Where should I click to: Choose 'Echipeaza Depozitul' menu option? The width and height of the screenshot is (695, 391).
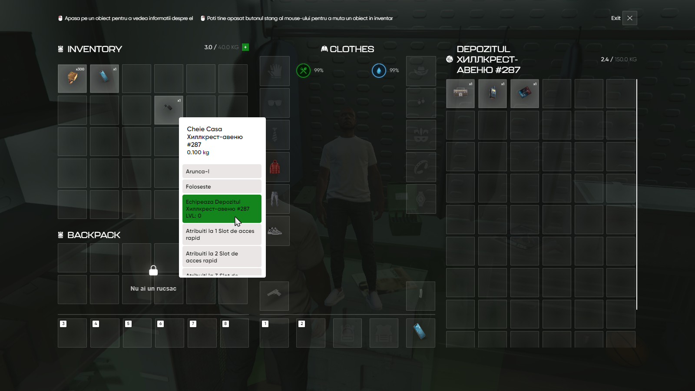222,209
